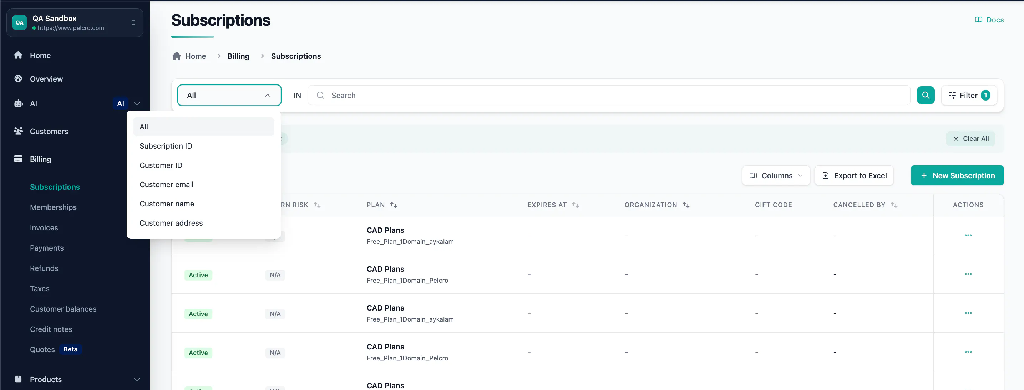Image resolution: width=1024 pixels, height=390 pixels.
Task: Open Refunds page
Action: coord(44,268)
